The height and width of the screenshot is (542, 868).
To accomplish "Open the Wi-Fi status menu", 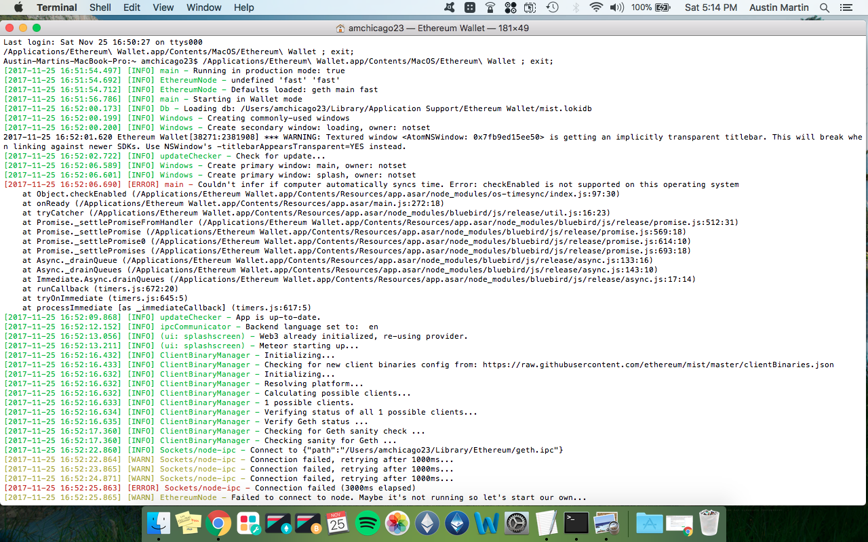I will [x=596, y=7].
